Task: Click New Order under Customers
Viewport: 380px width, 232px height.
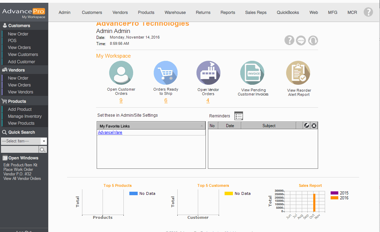Action: [x=18, y=34]
